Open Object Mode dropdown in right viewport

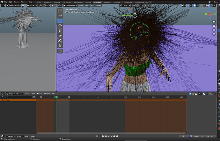pyautogui.click(x=70, y=5)
